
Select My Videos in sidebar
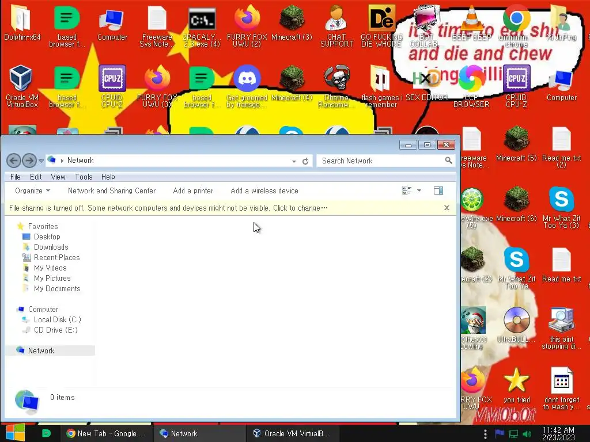click(50, 268)
